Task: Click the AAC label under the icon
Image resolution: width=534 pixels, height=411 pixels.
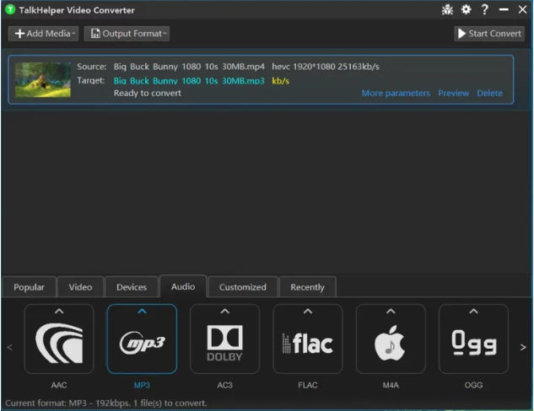Action: click(x=59, y=385)
